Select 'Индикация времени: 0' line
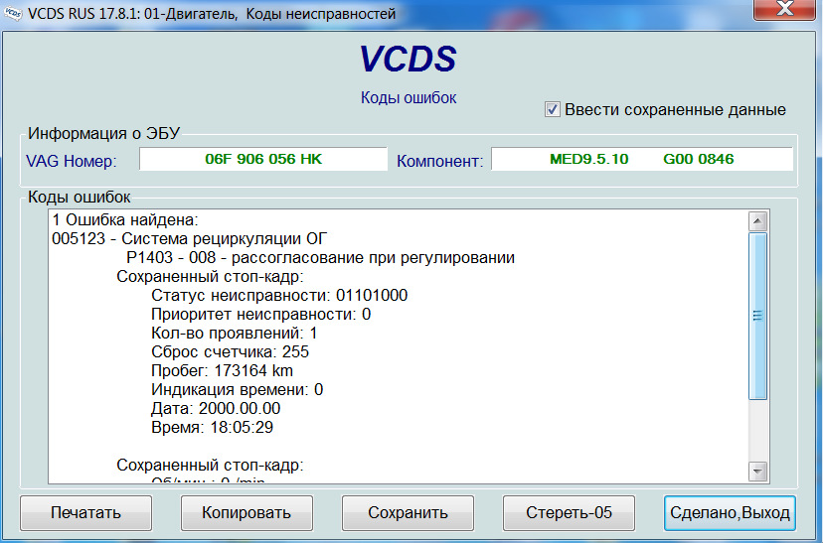The width and height of the screenshot is (823, 543). [x=238, y=390]
